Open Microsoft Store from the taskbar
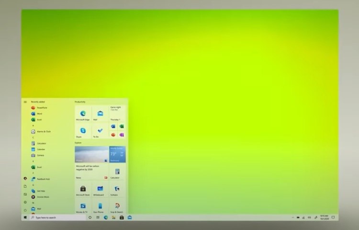This screenshot has height=230, width=359. click(x=122, y=218)
